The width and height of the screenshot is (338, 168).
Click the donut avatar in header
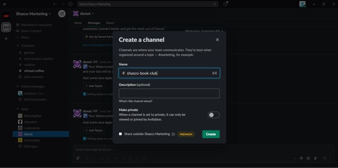click(x=76, y=14)
